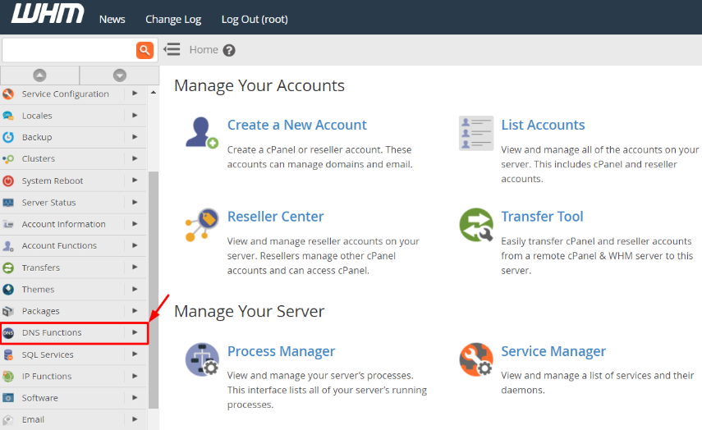
Task: Click the Home breadcrumb link
Action: pos(204,50)
